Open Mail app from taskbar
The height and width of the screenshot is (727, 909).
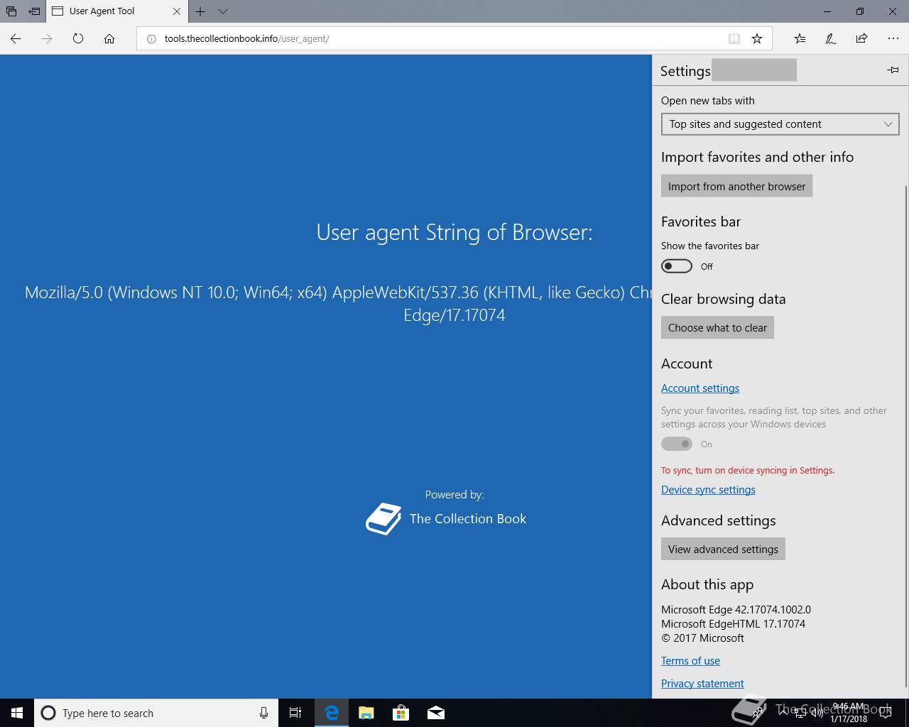click(x=436, y=713)
